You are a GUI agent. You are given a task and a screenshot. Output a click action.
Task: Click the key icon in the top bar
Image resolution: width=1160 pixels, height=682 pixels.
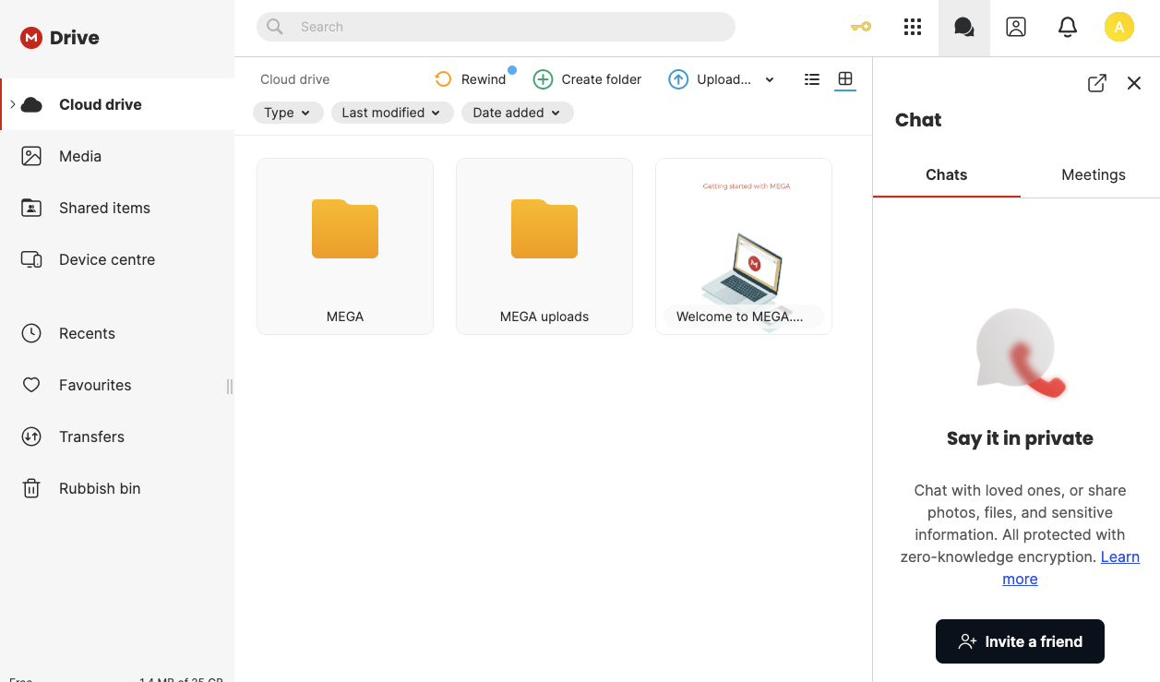coord(860,27)
